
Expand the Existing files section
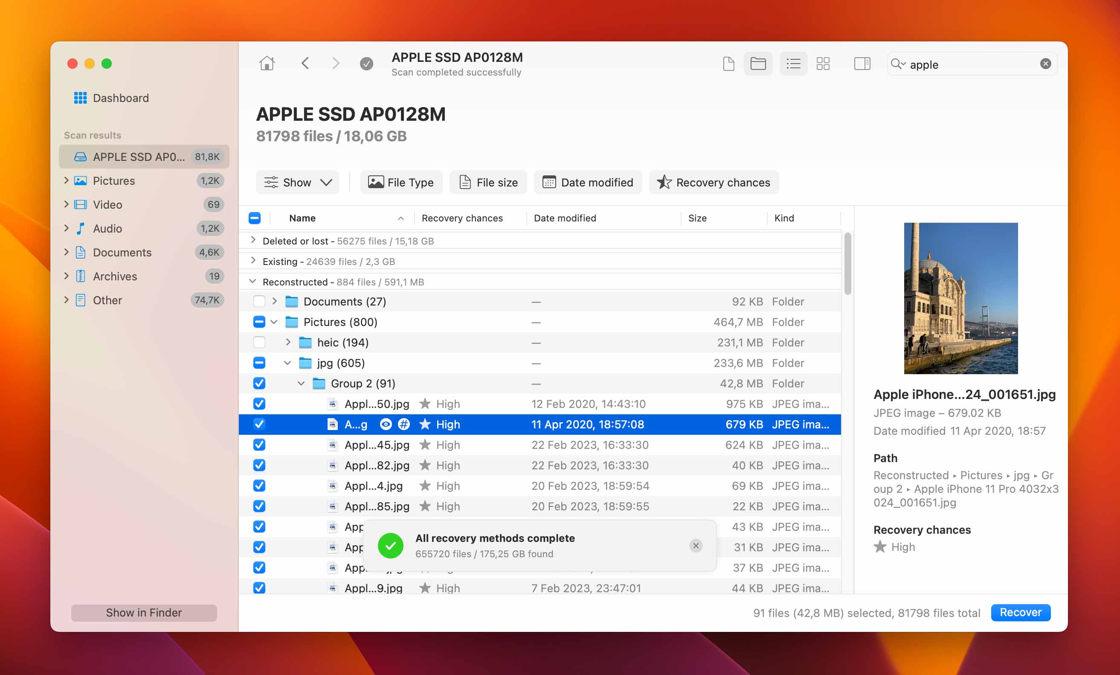click(x=253, y=261)
